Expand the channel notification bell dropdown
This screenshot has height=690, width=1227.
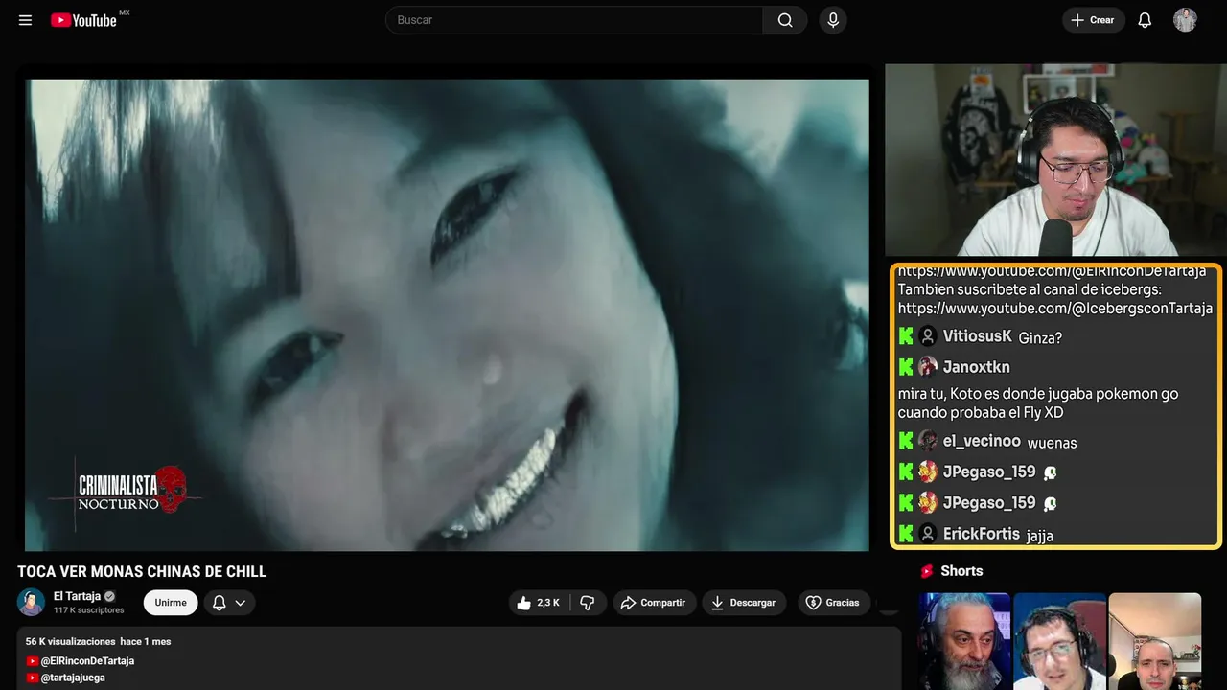[229, 603]
